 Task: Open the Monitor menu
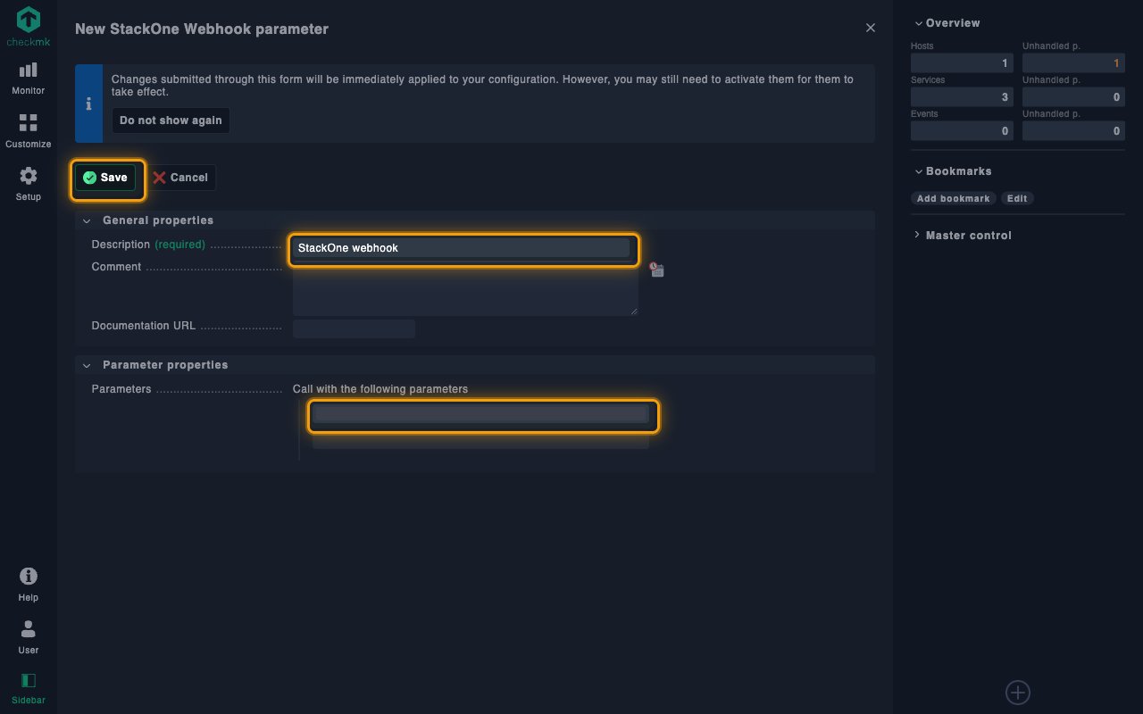tap(29, 78)
